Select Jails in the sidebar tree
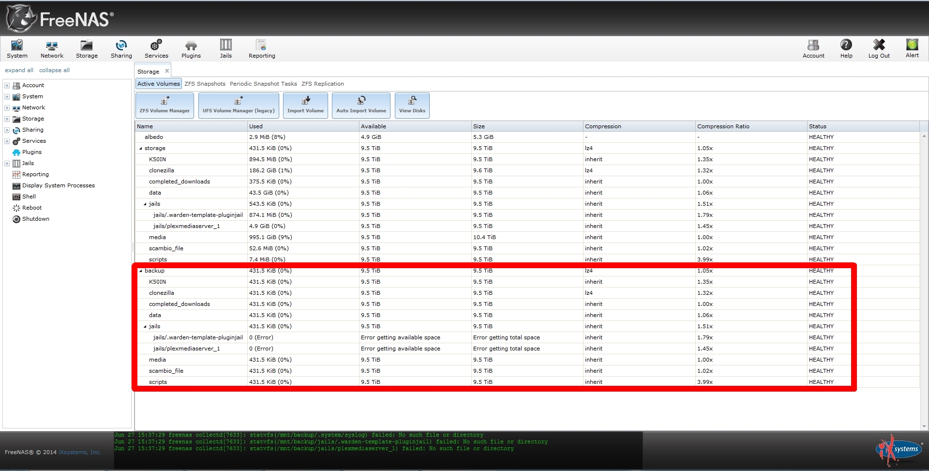 pyautogui.click(x=28, y=163)
